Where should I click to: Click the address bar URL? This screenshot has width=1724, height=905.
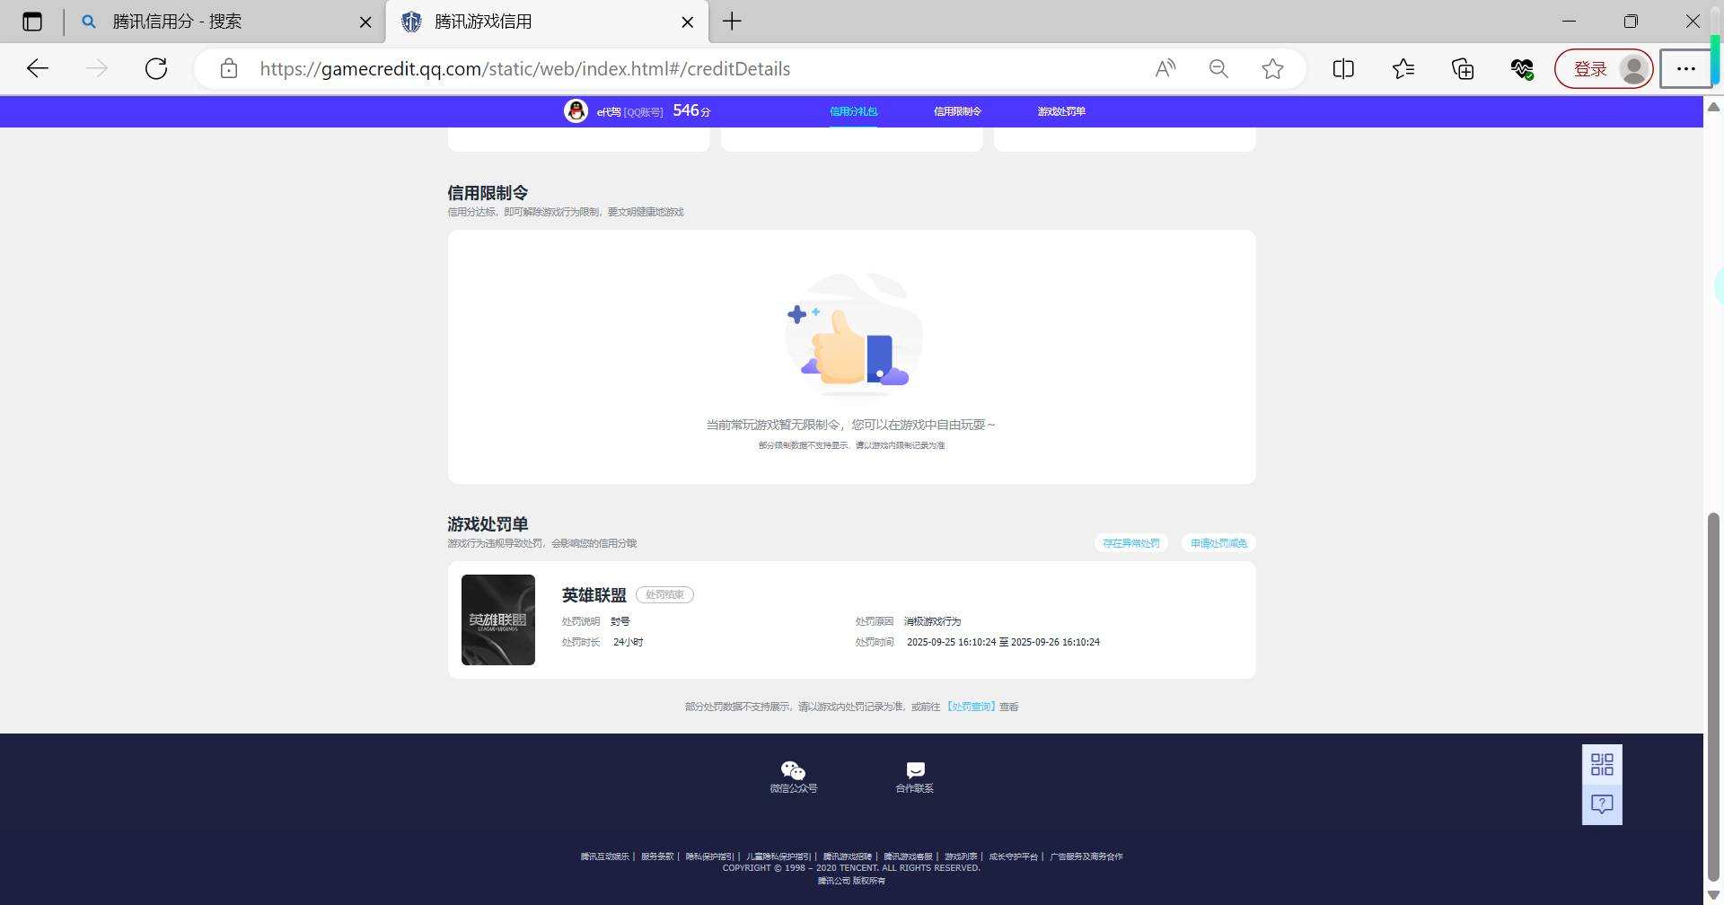pos(525,69)
